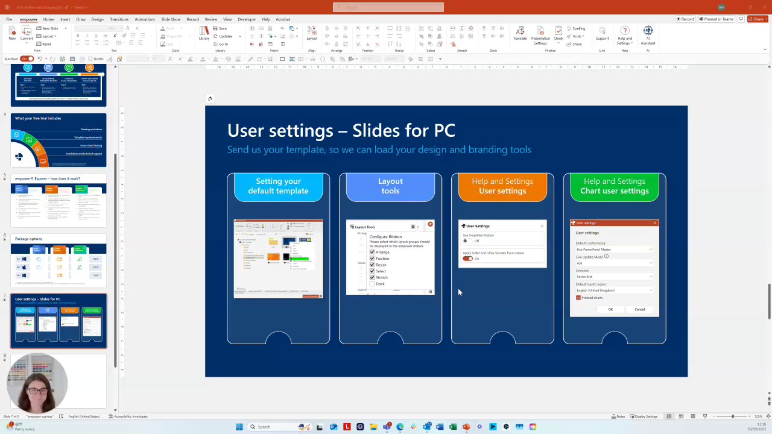Switch to the Insert tab
772x434 pixels.
pos(65,19)
